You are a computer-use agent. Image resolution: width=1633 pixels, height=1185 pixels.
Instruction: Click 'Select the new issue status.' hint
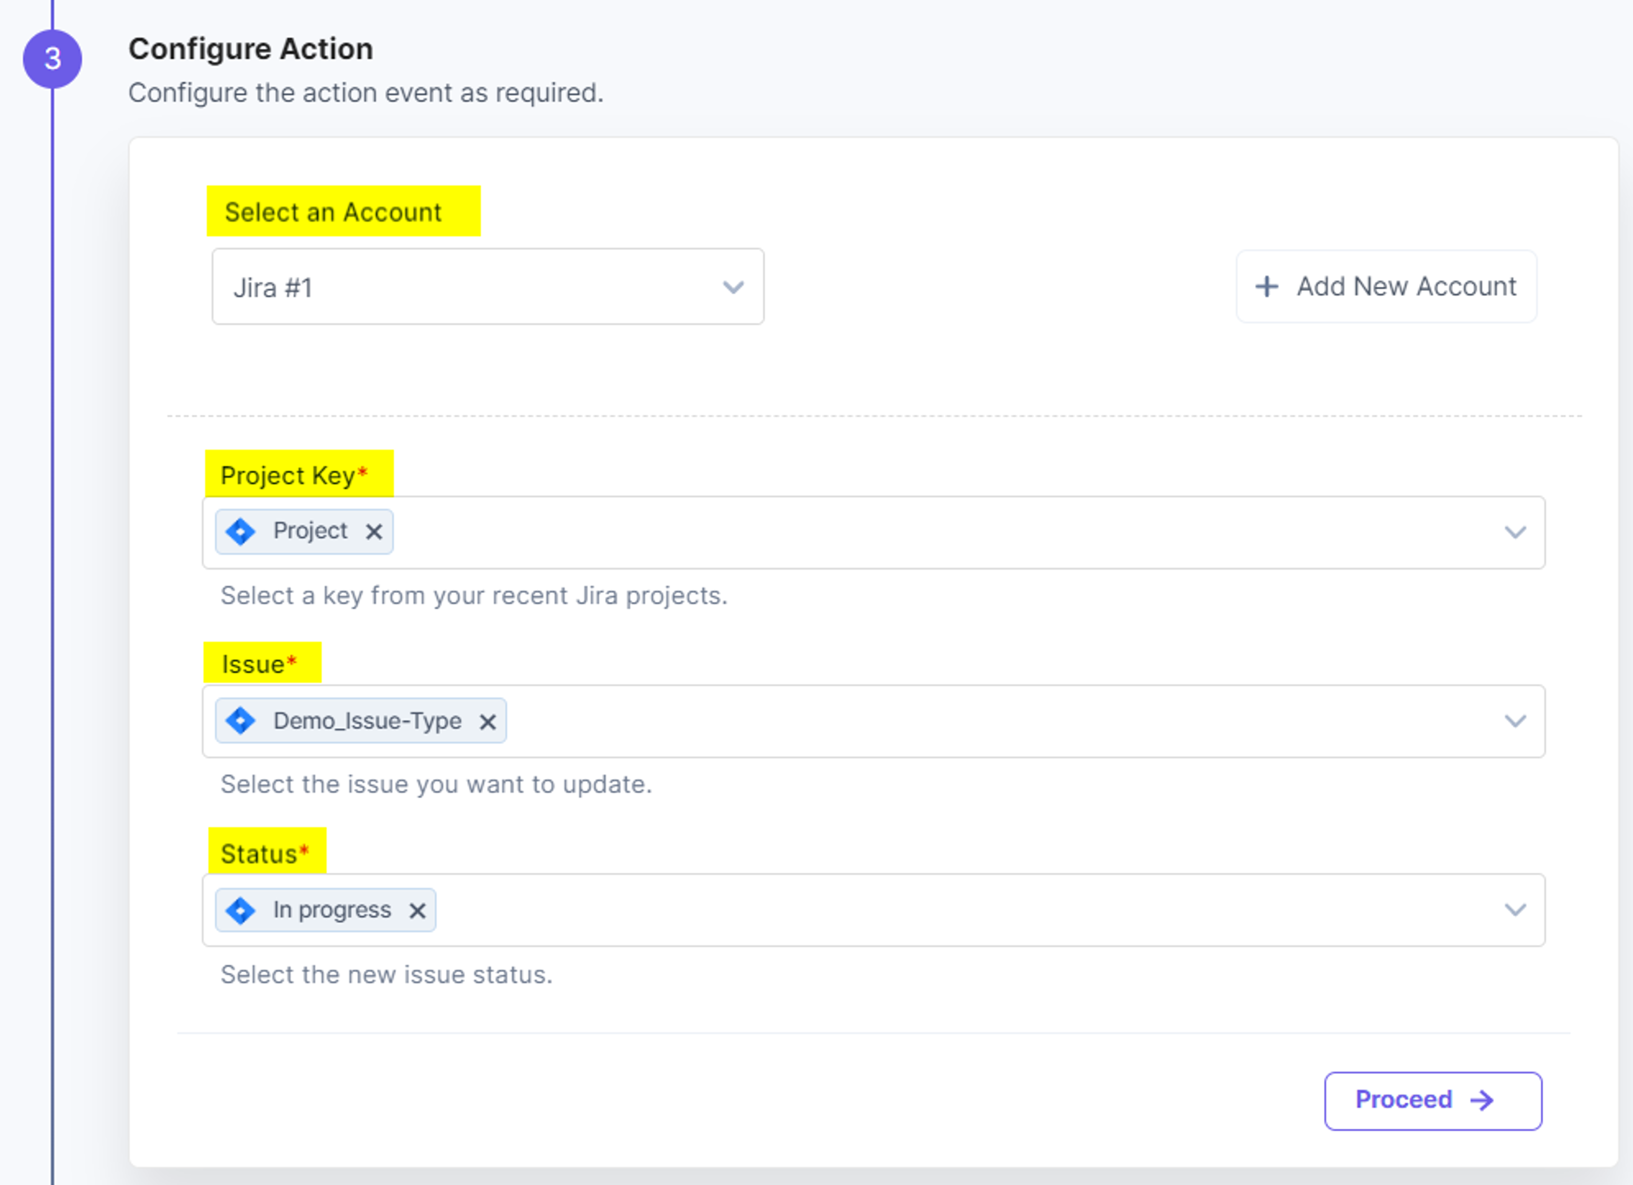click(x=387, y=974)
